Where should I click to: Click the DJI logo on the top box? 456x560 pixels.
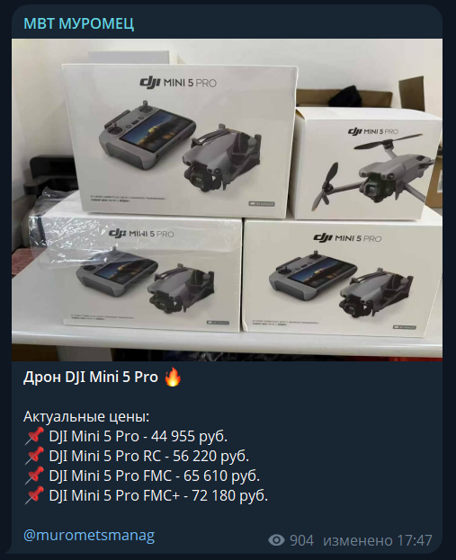149,83
